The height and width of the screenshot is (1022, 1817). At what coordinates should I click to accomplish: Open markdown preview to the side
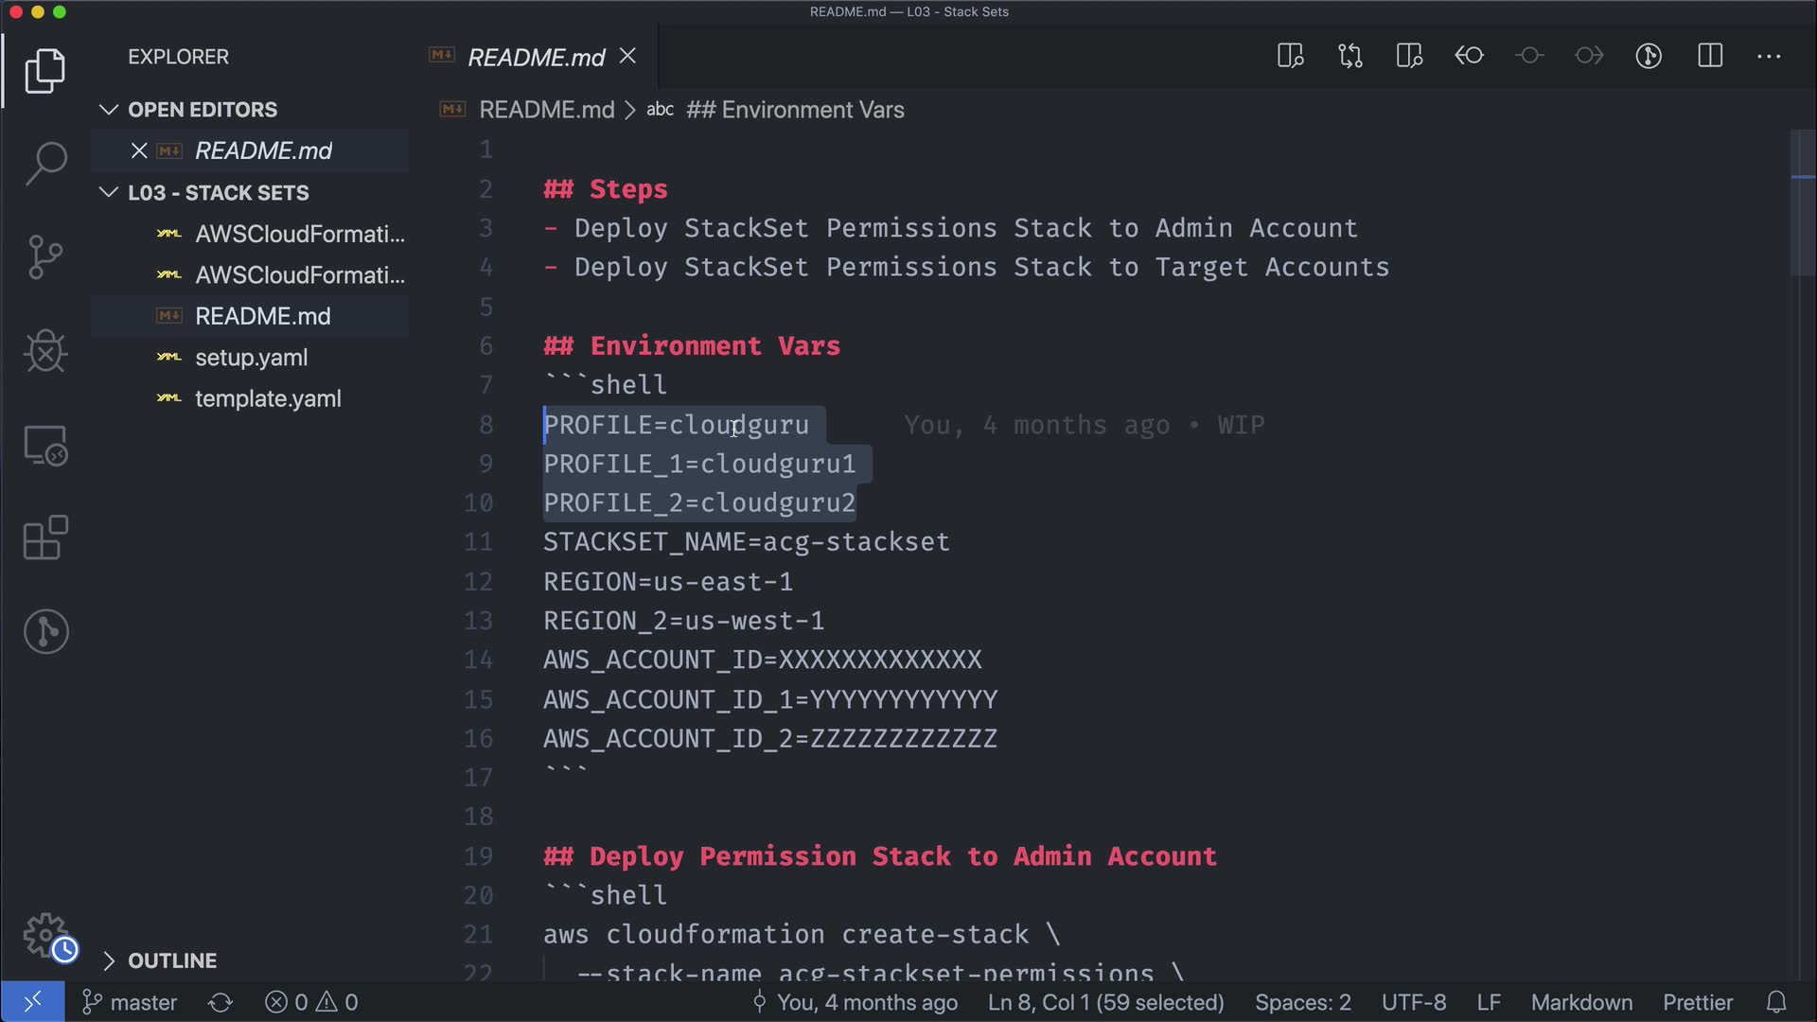1290,56
